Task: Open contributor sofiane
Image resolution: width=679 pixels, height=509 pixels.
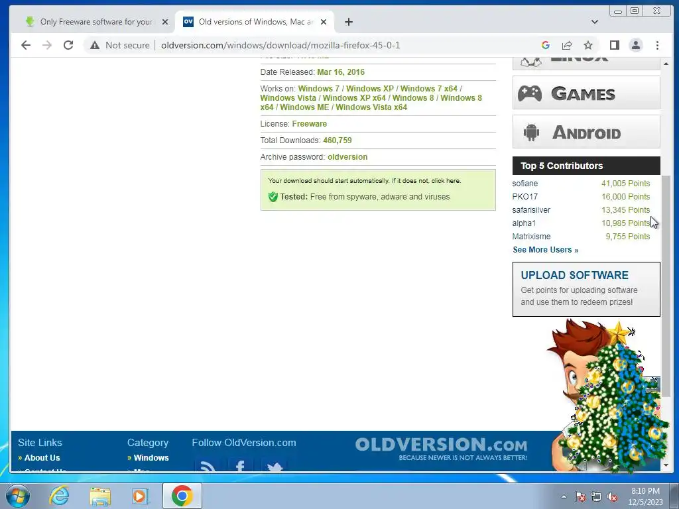Action: pyautogui.click(x=525, y=184)
